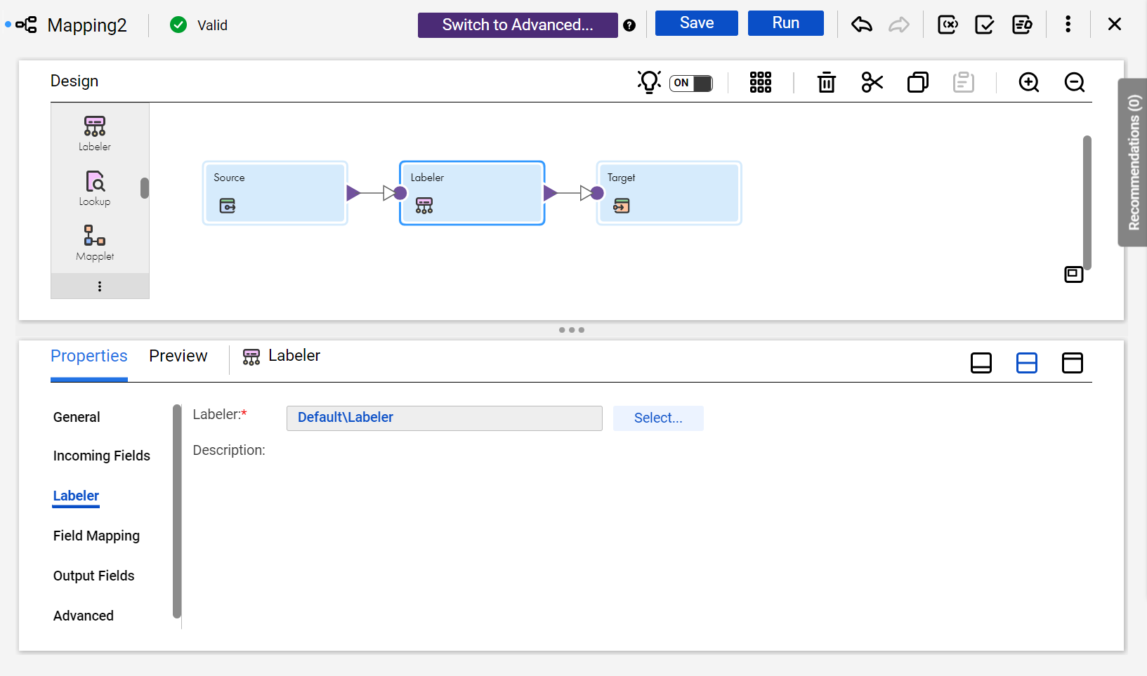The height and width of the screenshot is (676, 1147).
Task: Choose split half panel layout
Action: click(1027, 363)
